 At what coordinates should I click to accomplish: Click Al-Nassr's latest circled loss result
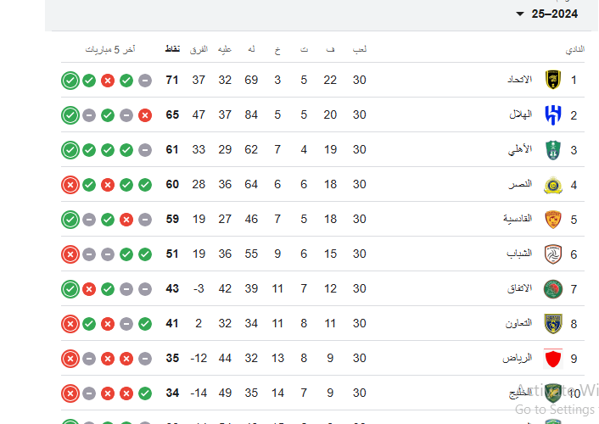tap(70, 185)
